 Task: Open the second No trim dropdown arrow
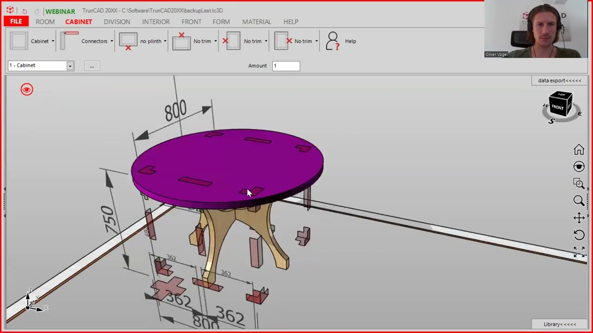[x=266, y=41]
